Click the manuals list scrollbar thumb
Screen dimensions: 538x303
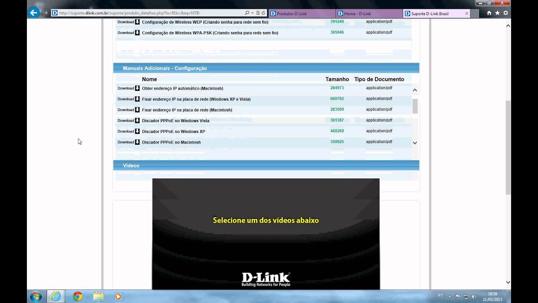click(x=415, y=106)
